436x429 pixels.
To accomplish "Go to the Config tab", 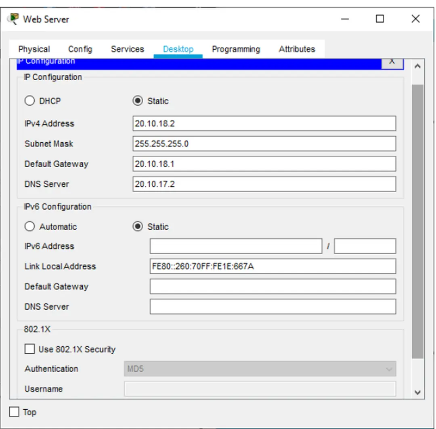I will point(80,49).
